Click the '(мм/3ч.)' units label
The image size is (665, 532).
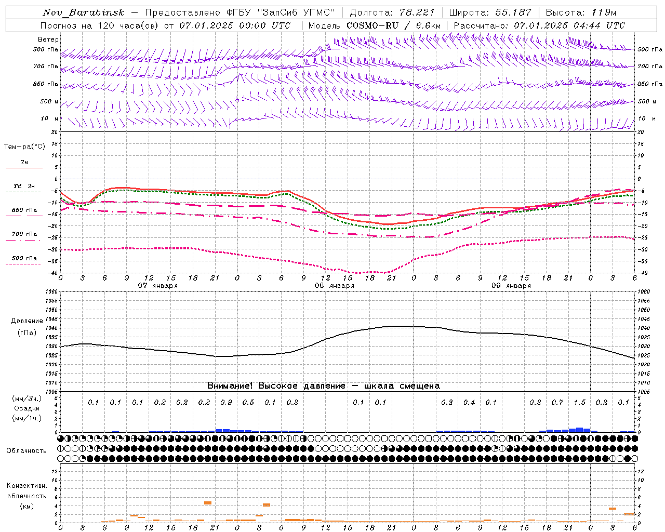tap(27, 398)
